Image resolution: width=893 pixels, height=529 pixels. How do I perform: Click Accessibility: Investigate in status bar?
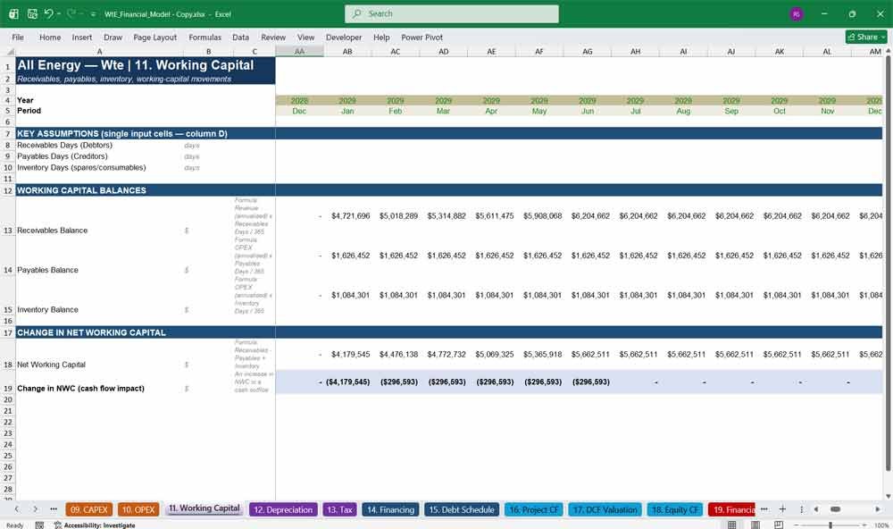pos(95,525)
